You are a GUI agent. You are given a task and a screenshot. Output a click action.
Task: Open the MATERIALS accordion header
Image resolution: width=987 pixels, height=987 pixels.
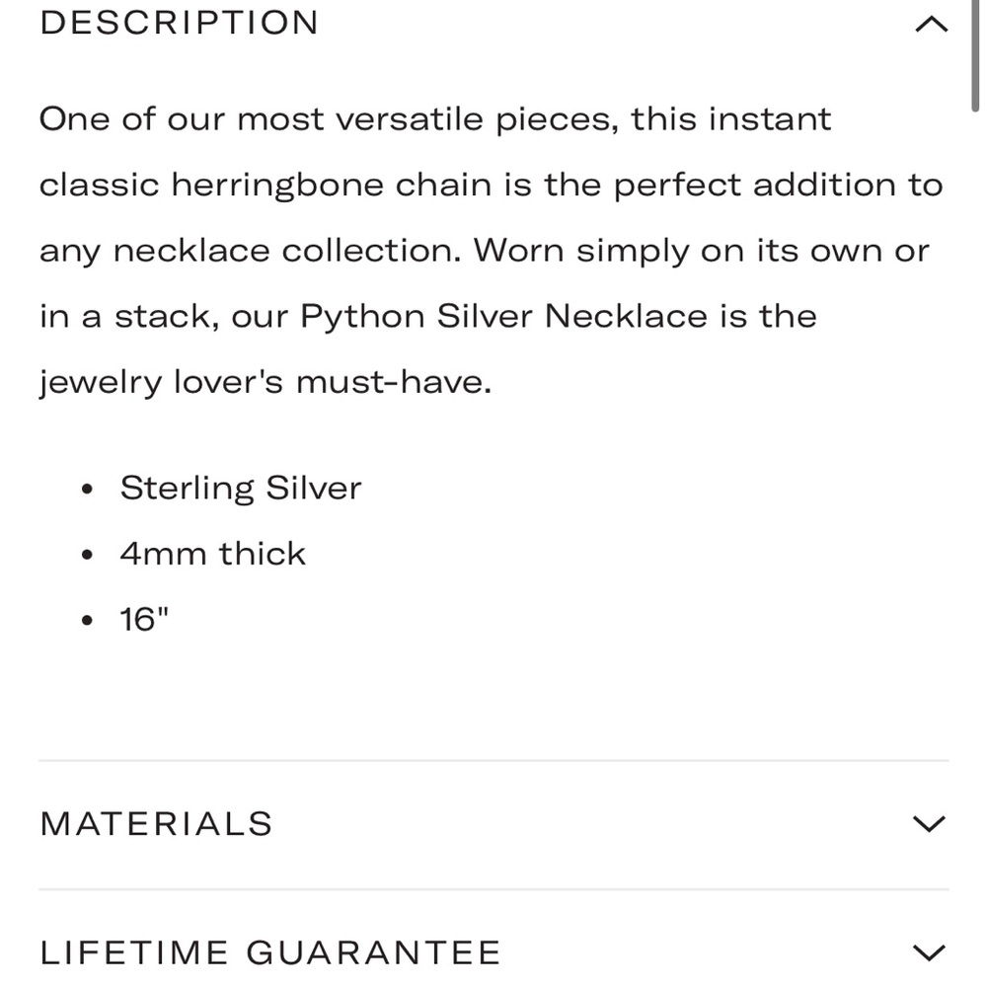click(x=155, y=822)
